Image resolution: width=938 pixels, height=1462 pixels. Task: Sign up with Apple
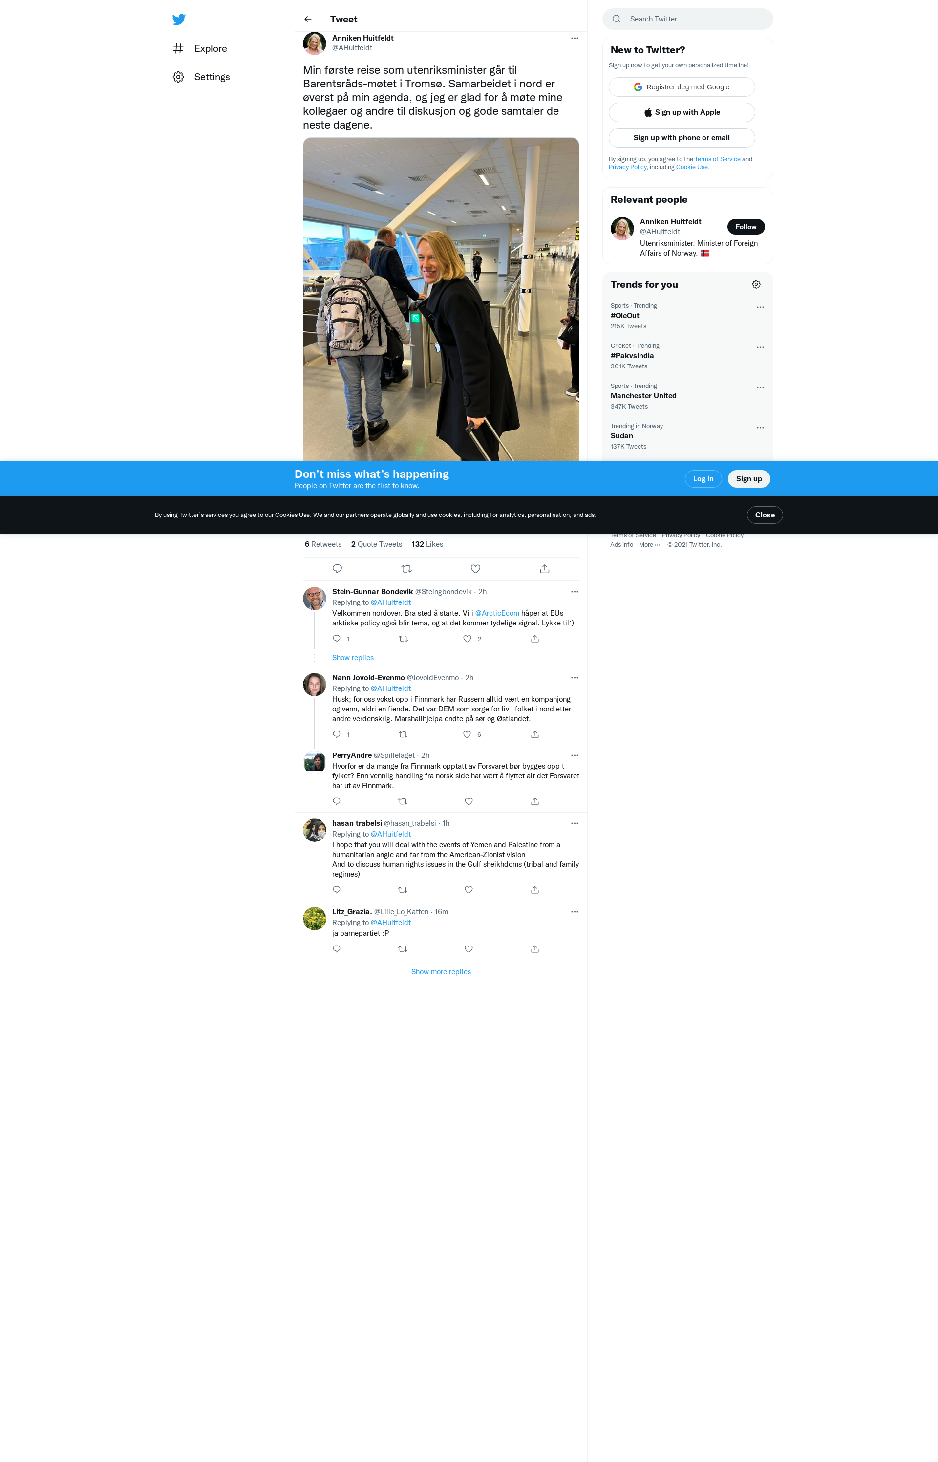tap(682, 113)
